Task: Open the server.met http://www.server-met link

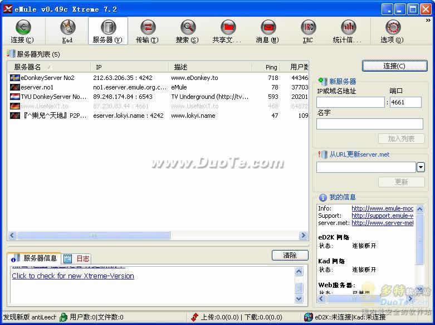Action: pos(382,223)
